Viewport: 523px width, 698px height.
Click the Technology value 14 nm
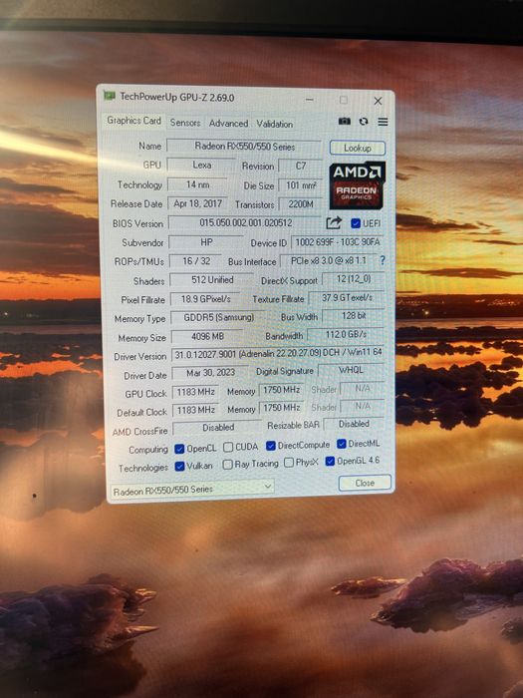click(198, 184)
